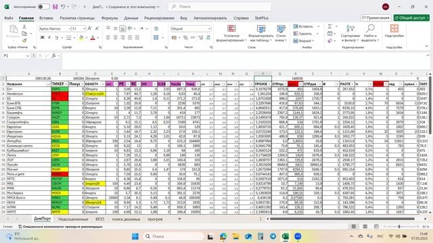This screenshot has width=433, height=243.
Task: Merge and center selected cells
Action: pyautogui.click(x=156, y=38)
